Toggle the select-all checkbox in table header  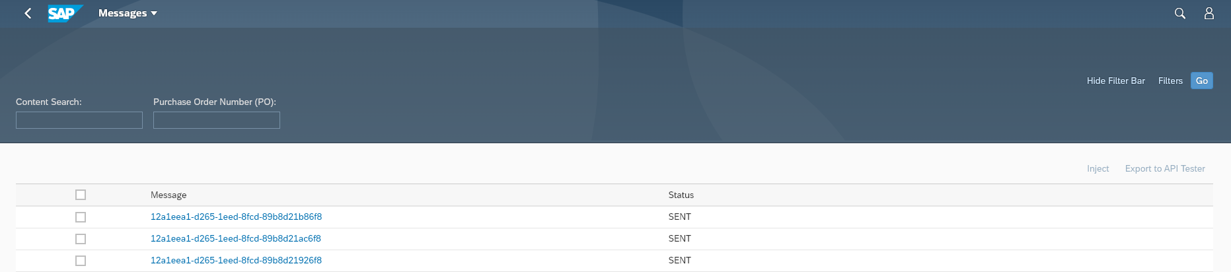click(x=81, y=195)
